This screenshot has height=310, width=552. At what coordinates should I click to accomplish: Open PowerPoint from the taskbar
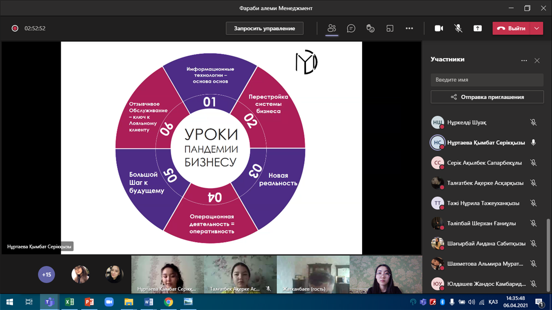click(x=89, y=302)
